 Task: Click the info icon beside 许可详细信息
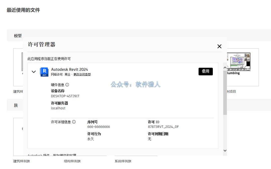74,122
